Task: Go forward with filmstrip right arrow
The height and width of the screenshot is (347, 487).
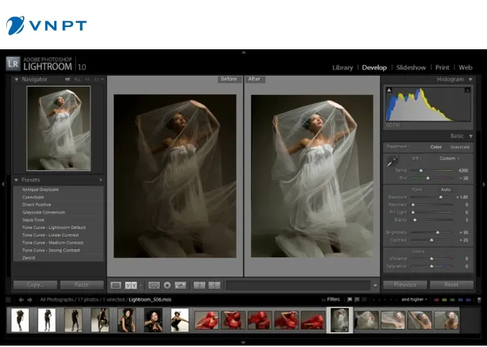Action: (30, 300)
